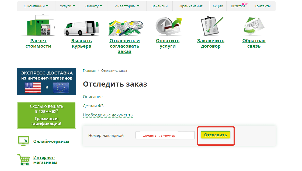The height and width of the screenshot is (171, 302).
Task: Expand the Описание section link
Action: 93,97
